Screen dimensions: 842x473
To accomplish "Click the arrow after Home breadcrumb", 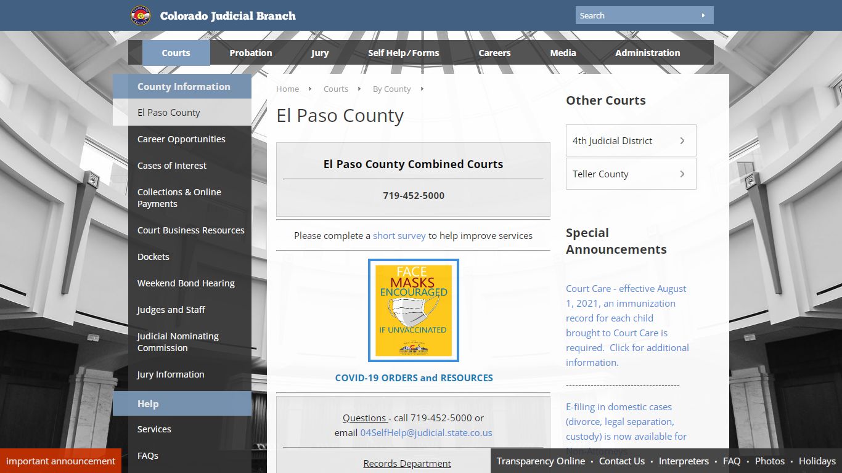I will pyautogui.click(x=310, y=89).
